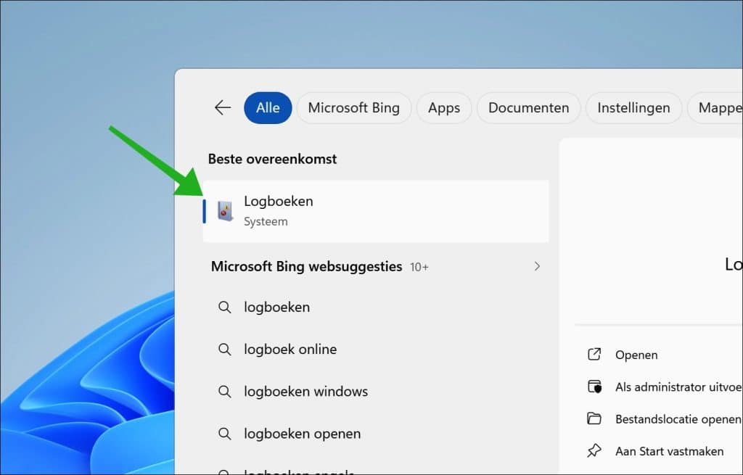Click the Microsoft Bing websuggesties heading
The height and width of the screenshot is (475, 743).
(307, 267)
